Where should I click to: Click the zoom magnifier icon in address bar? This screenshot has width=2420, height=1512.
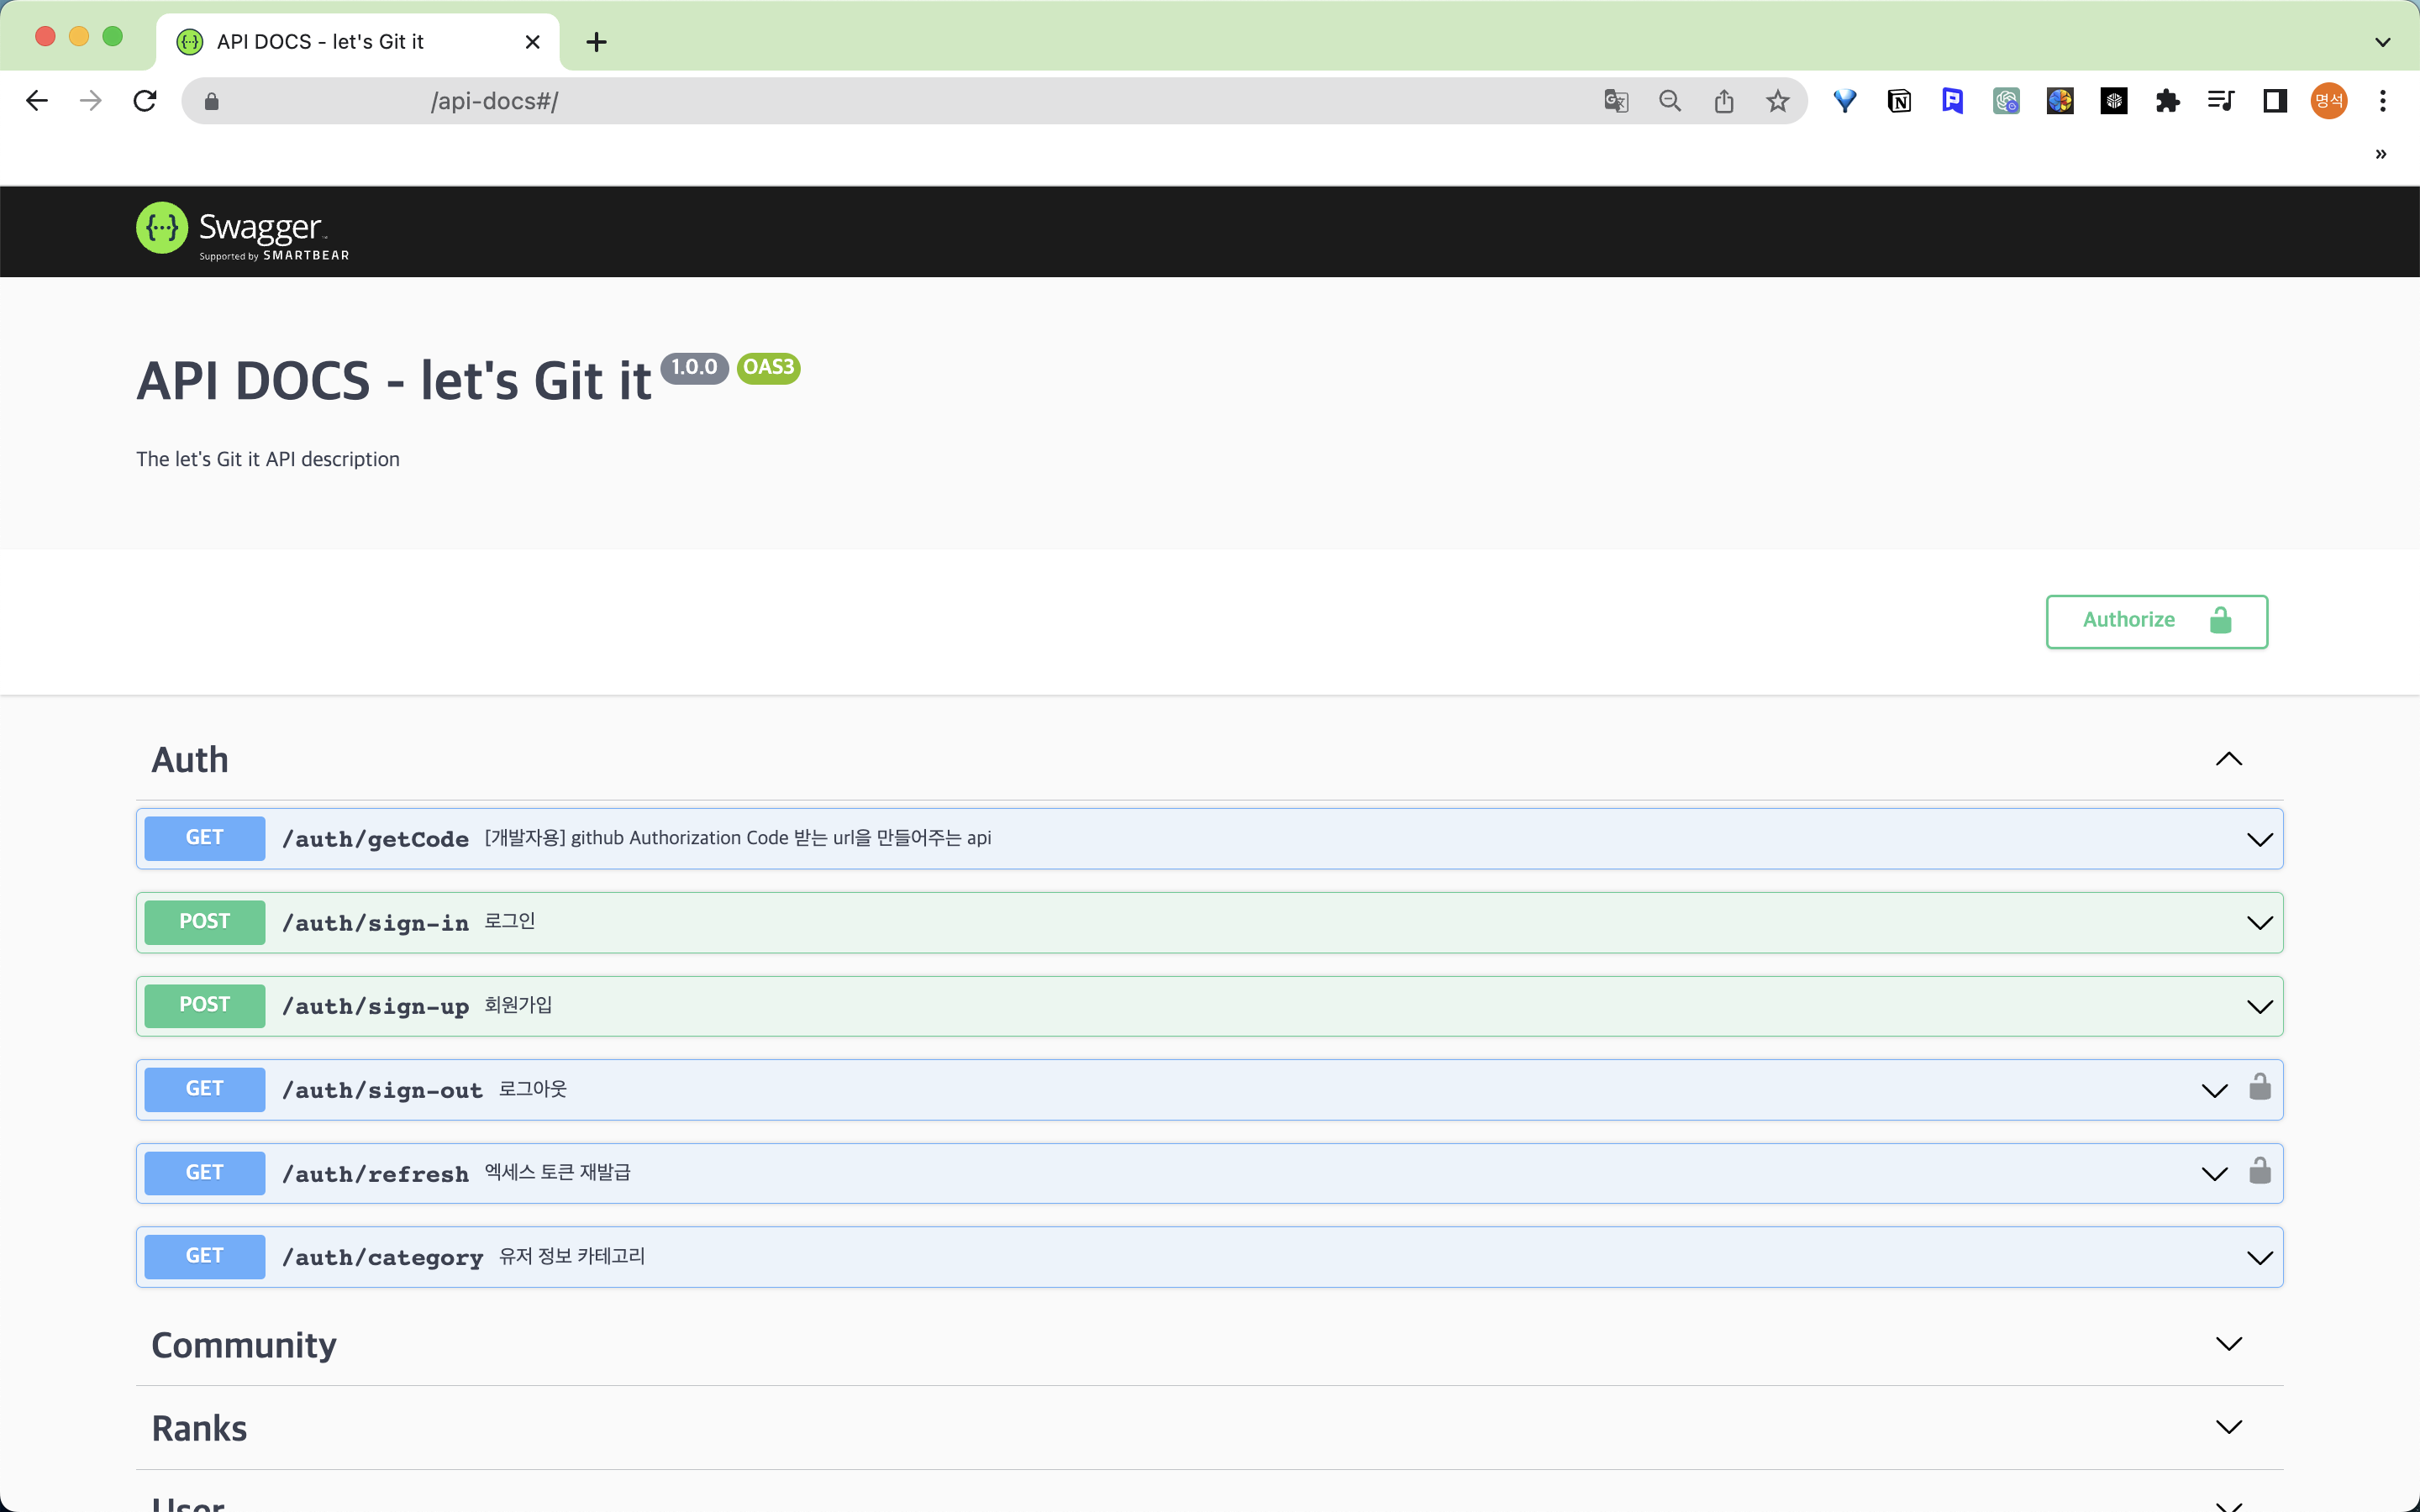pos(1669,101)
